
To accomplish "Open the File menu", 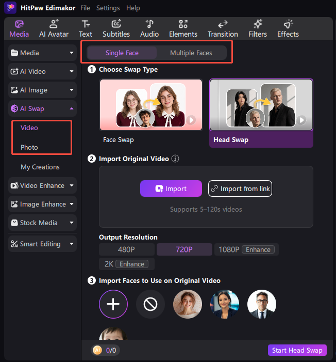I will click(x=85, y=8).
